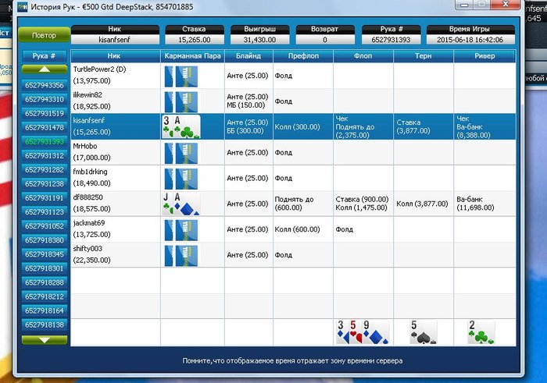The image size is (547, 383).
Task: Select hand 6527931282
Action: pos(45,170)
